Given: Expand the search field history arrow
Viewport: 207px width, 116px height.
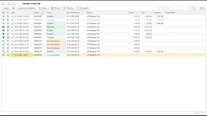Looking at the screenshot, I should coord(189,8).
